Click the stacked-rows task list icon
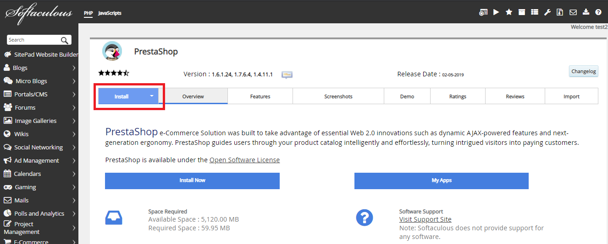Screen dimensions: 608x244 (535, 12)
